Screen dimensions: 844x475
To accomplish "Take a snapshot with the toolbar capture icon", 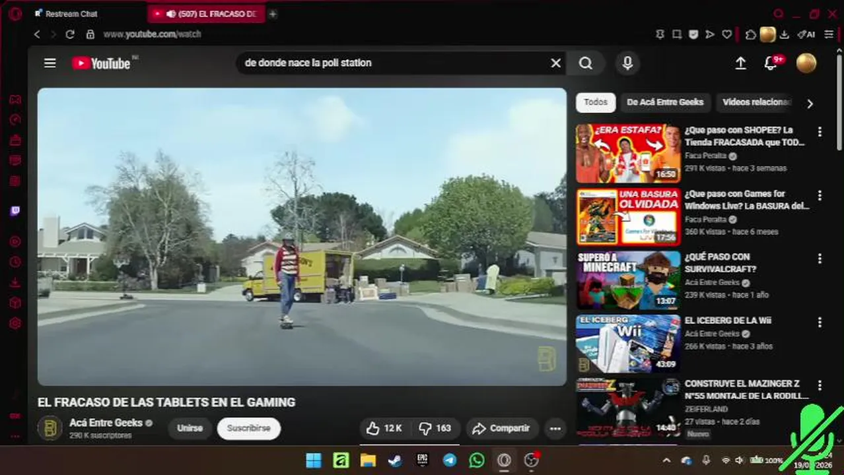I will coord(677,34).
